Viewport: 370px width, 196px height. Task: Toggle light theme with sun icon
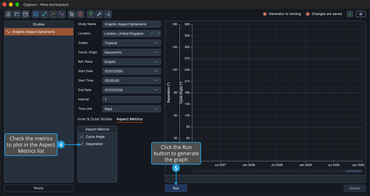click(361, 14)
